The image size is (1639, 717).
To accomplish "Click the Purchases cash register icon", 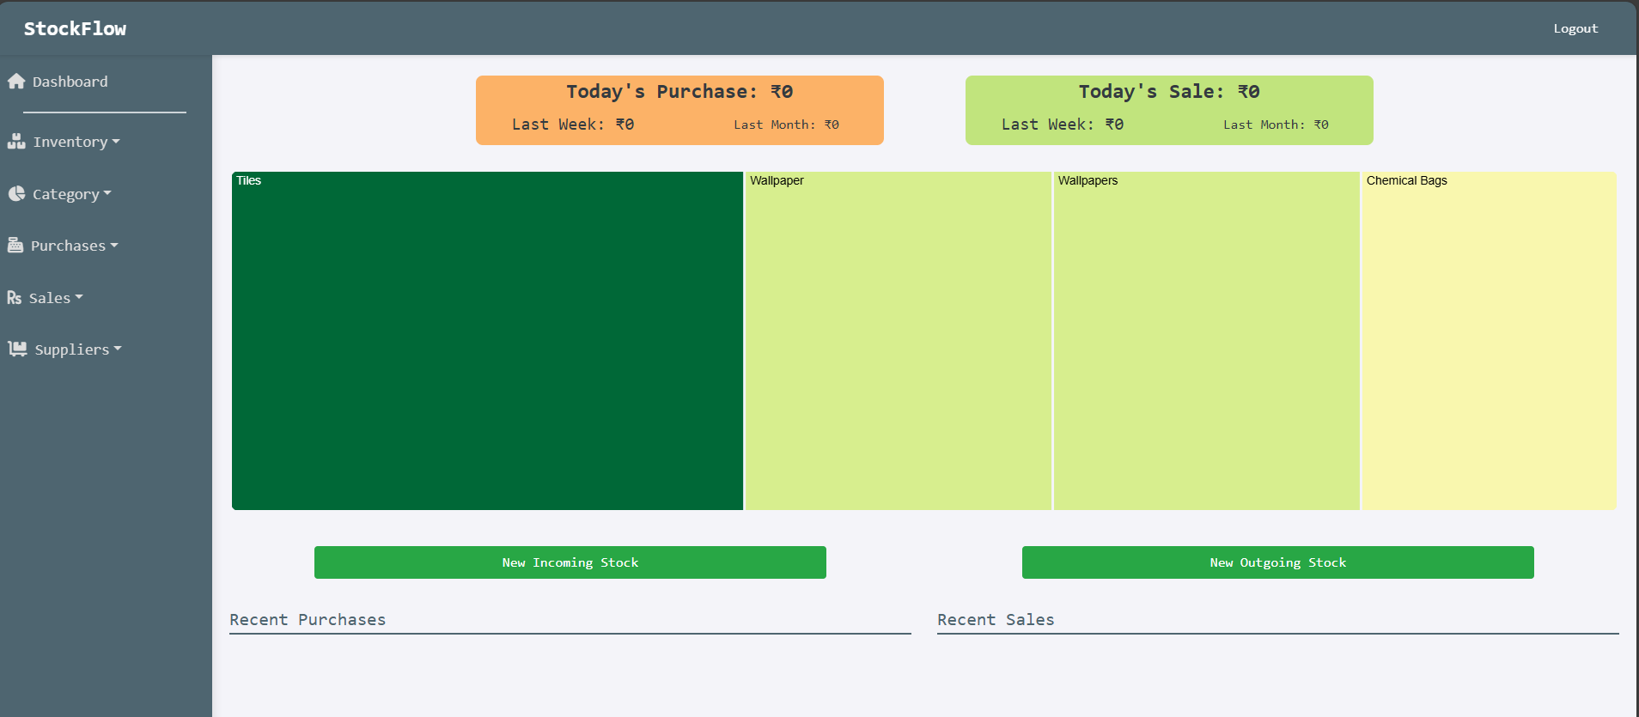I will (15, 246).
